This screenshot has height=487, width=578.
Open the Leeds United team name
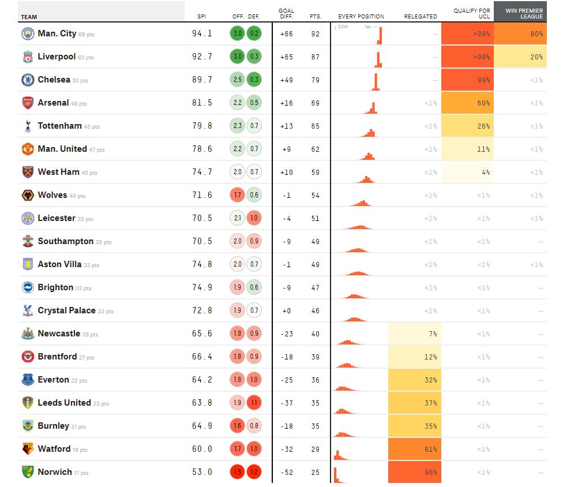point(64,403)
